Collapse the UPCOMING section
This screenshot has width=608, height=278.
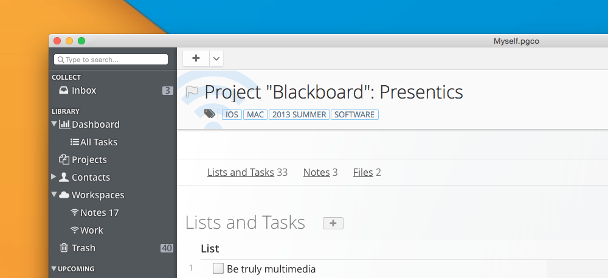click(54, 269)
